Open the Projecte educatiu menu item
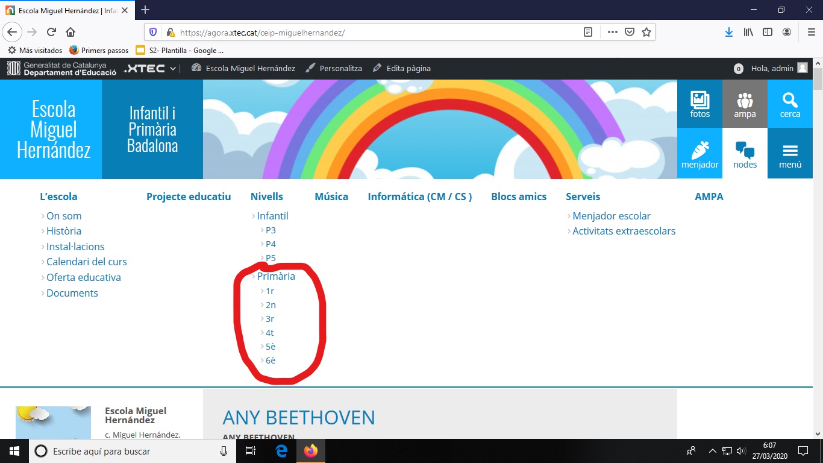 (x=189, y=197)
